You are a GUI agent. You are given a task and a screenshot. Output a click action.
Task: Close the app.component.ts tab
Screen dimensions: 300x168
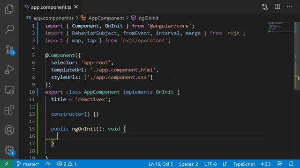coord(76,7)
